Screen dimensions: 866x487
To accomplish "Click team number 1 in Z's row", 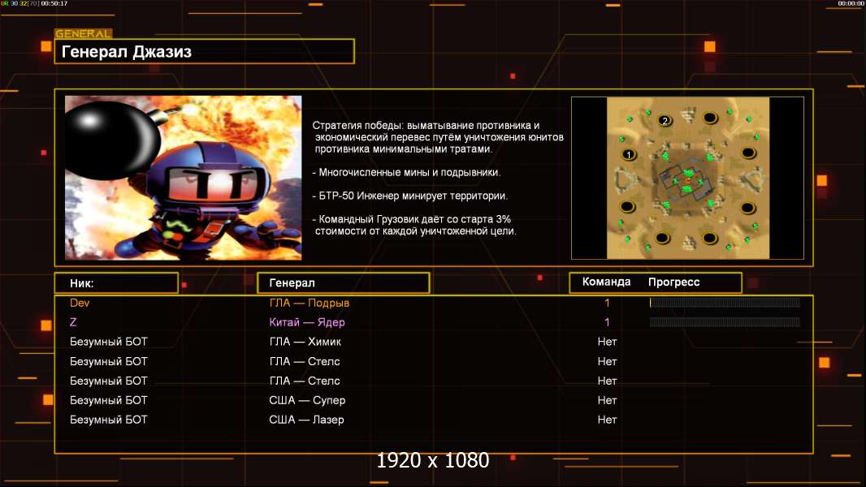I will pos(607,322).
